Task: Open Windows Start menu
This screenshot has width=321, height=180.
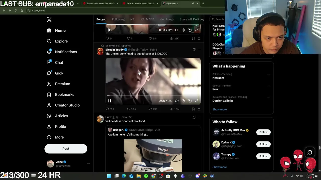Action: pos(109,176)
